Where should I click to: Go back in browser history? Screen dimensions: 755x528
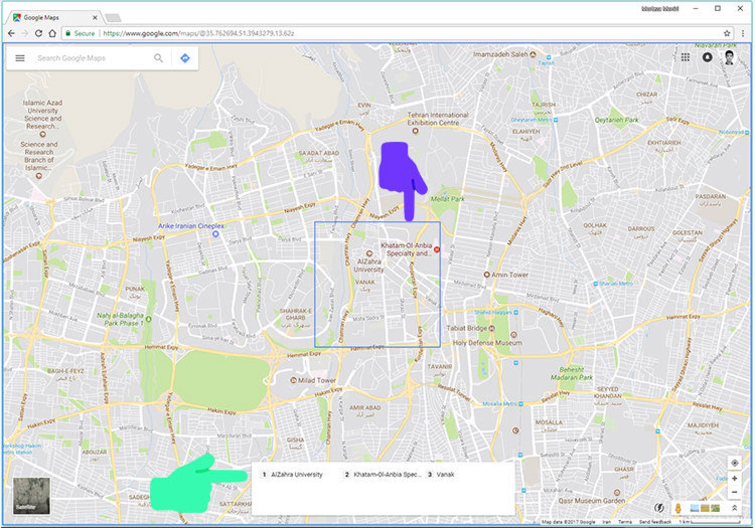11,33
